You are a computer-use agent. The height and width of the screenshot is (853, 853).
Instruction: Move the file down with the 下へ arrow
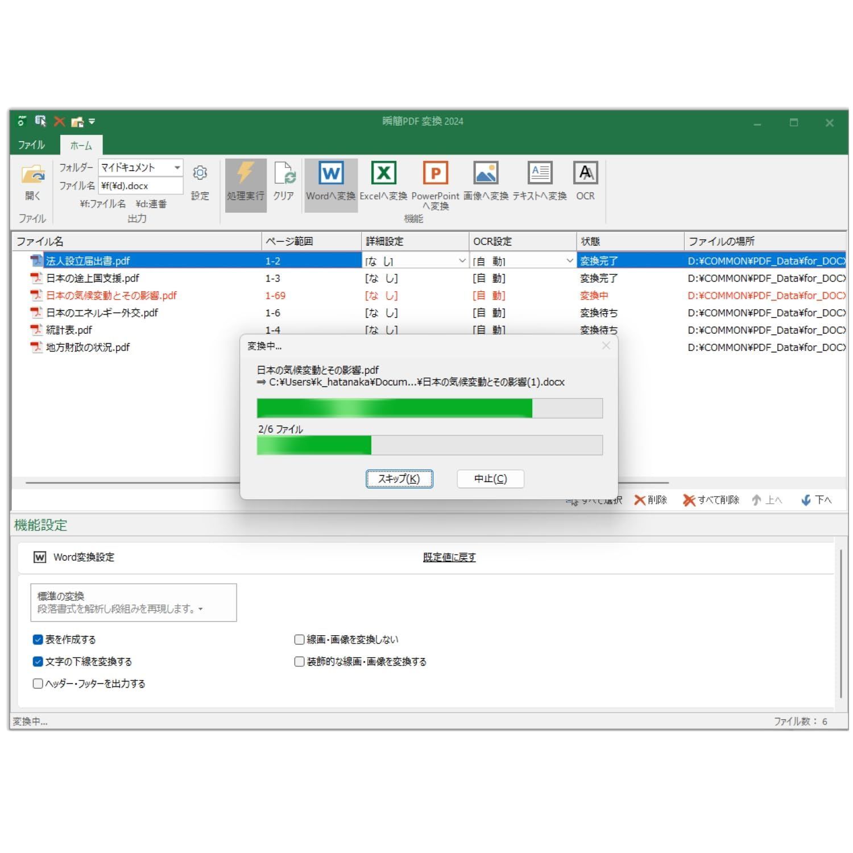[x=816, y=500]
